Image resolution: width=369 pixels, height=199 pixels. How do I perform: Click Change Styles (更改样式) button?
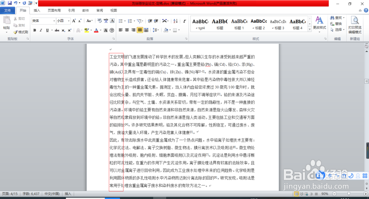pyautogui.click(x=319, y=24)
